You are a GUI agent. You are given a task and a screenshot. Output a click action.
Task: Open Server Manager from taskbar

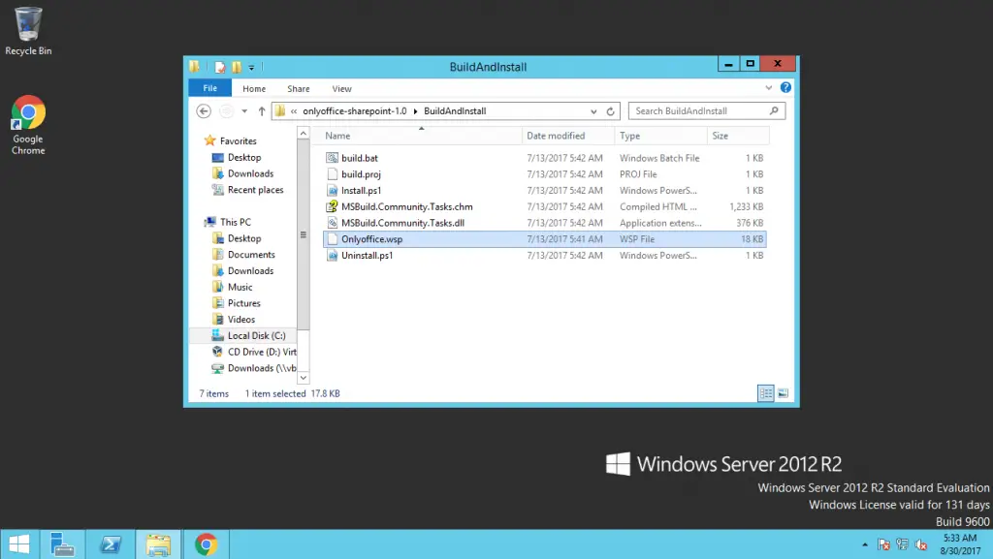click(63, 544)
